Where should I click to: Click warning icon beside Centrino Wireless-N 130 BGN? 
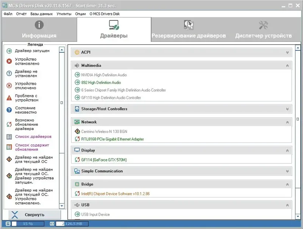click(77, 131)
